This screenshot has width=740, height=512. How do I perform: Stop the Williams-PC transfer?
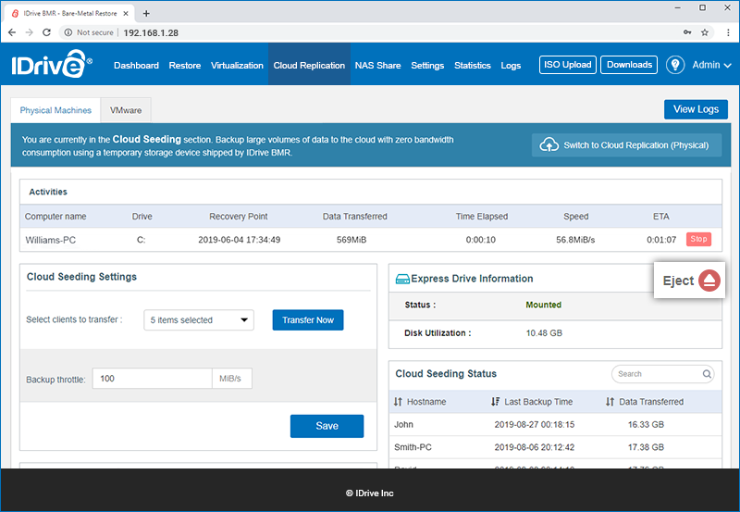tap(698, 239)
